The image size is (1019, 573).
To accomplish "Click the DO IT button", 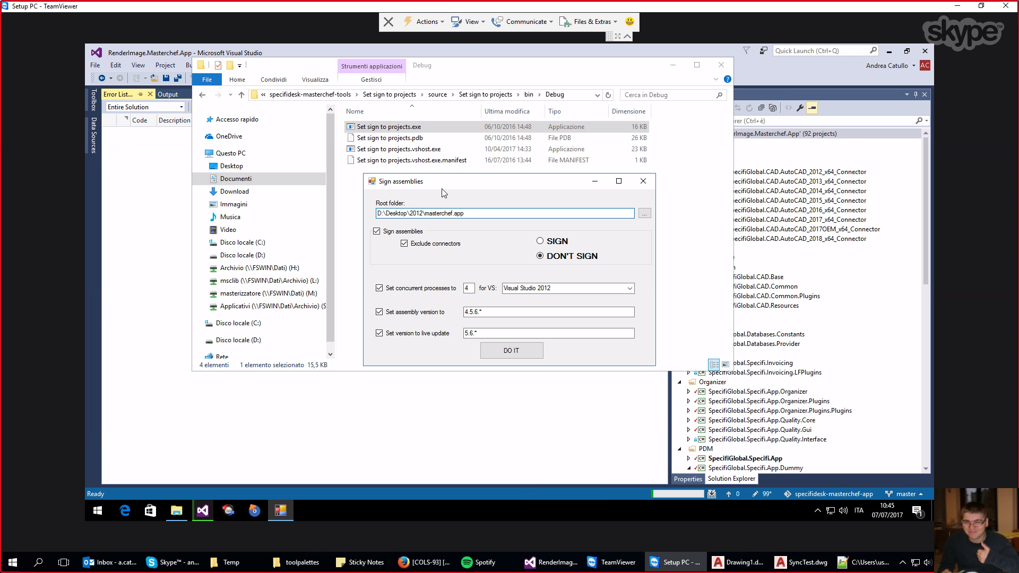I will (x=512, y=350).
